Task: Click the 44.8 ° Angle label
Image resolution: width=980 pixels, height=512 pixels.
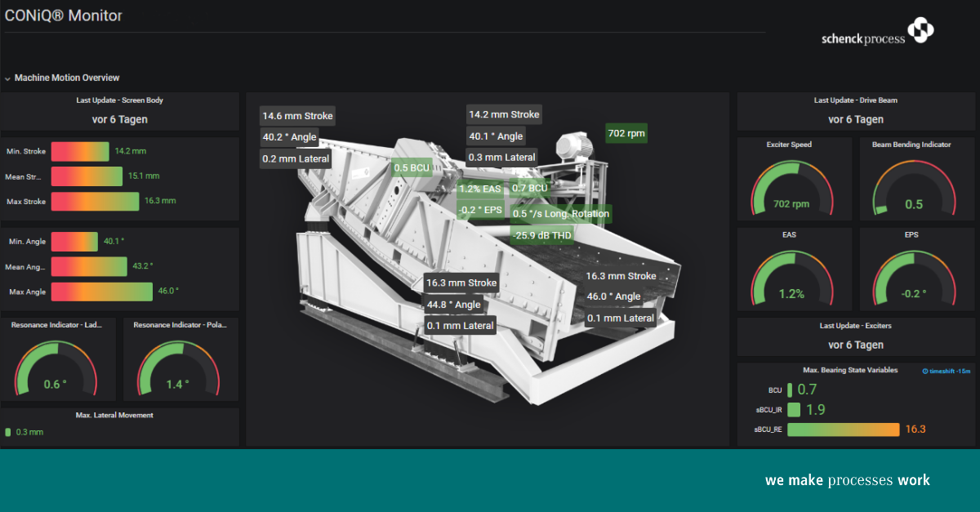Action: click(454, 305)
